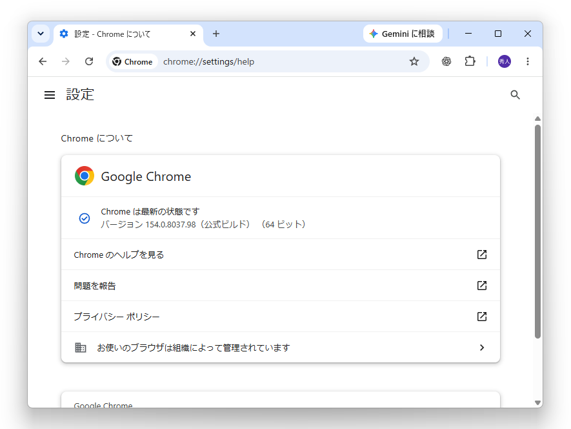This screenshot has height=429, width=571.
Task: Maximize the Chrome window
Action: point(498,34)
